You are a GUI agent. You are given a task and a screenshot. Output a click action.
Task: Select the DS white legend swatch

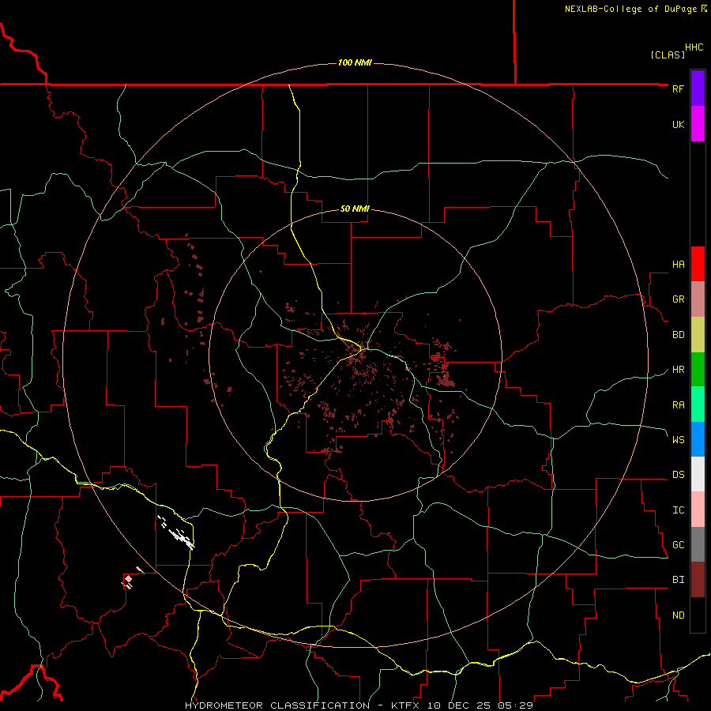point(698,474)
